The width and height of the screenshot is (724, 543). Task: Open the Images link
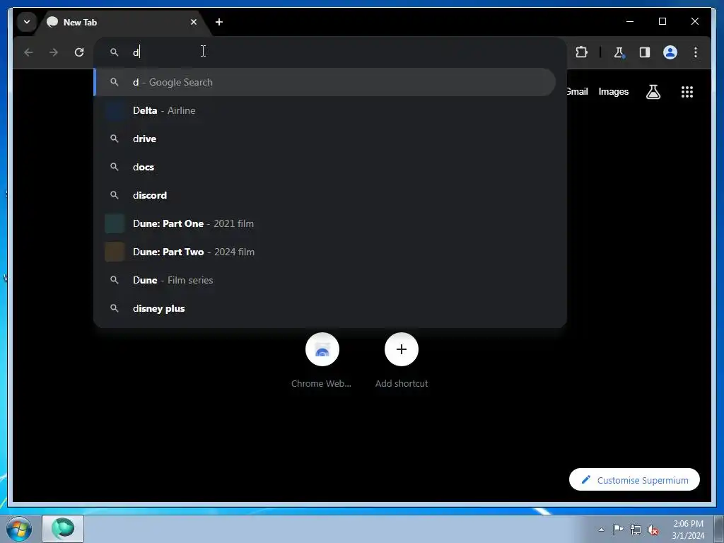613,91
